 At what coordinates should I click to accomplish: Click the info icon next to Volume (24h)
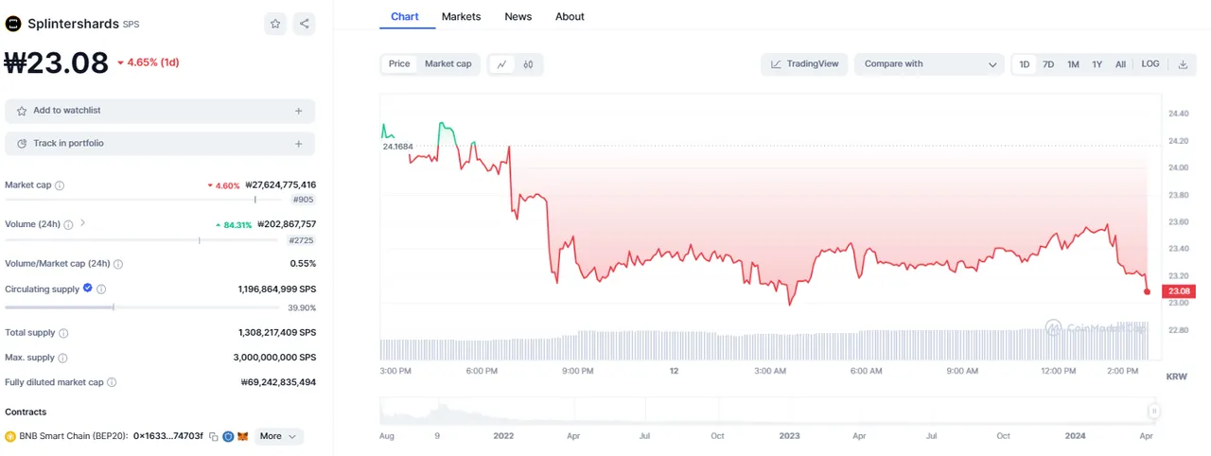coord(69,224)
